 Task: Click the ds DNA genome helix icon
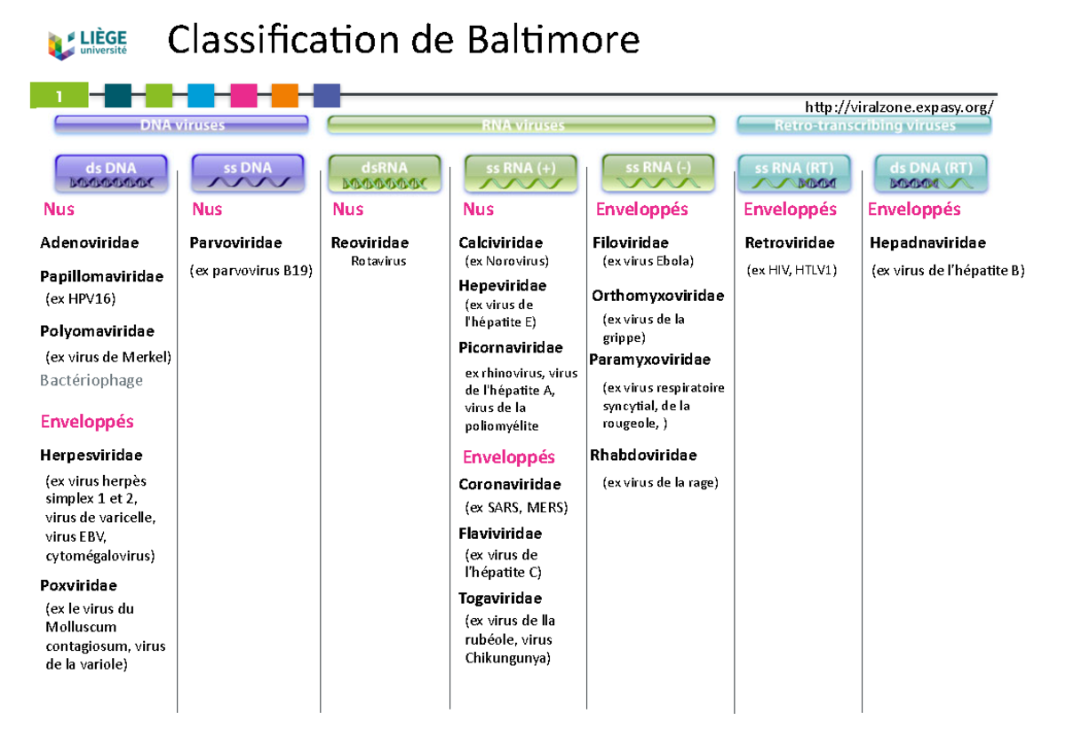coord(111,181)
